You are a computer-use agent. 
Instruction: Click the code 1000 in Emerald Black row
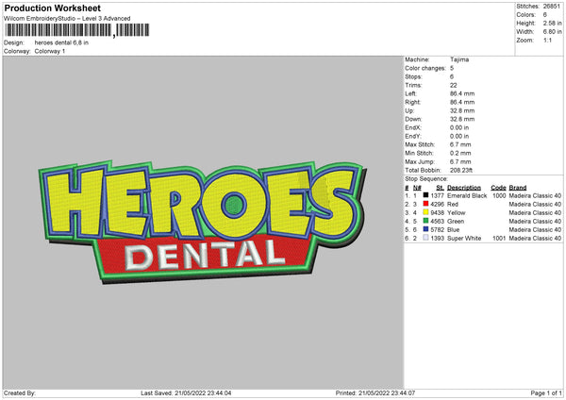pyautogui.click(x=499, y=195)
